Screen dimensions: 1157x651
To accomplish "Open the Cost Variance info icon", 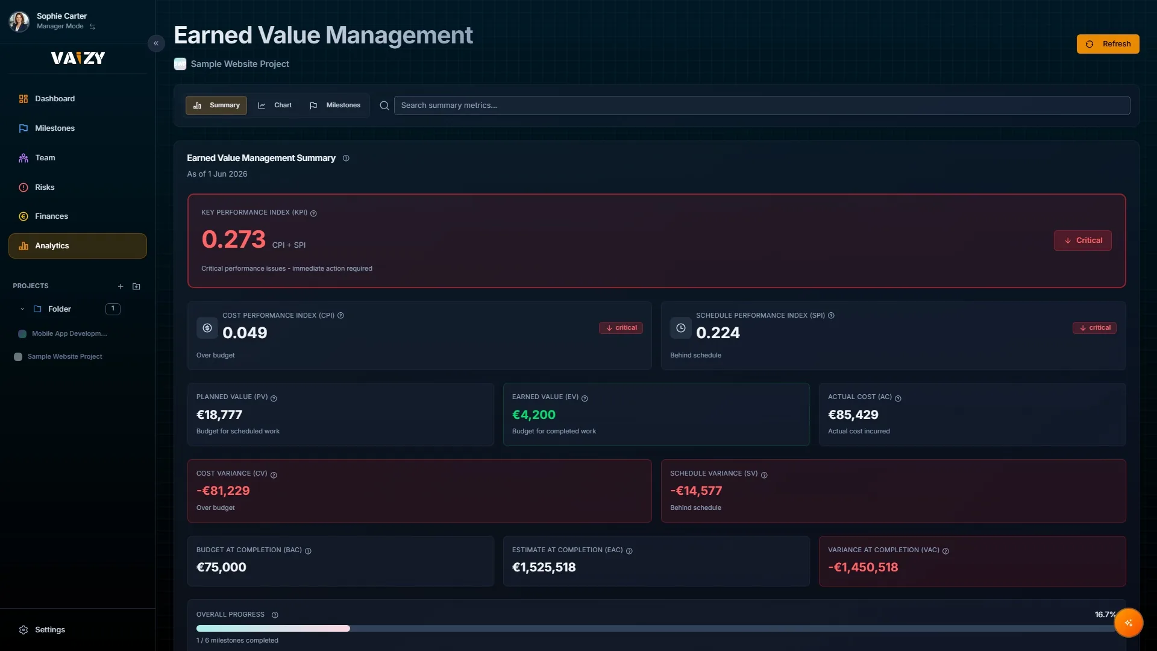I will point(274,475).
